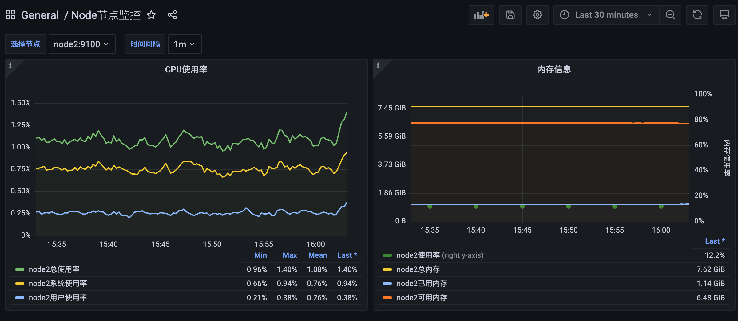Viewport: 738px width, 321px height.
Task: Share the dashboard using the share icon
Action: [x=172, y=15]
